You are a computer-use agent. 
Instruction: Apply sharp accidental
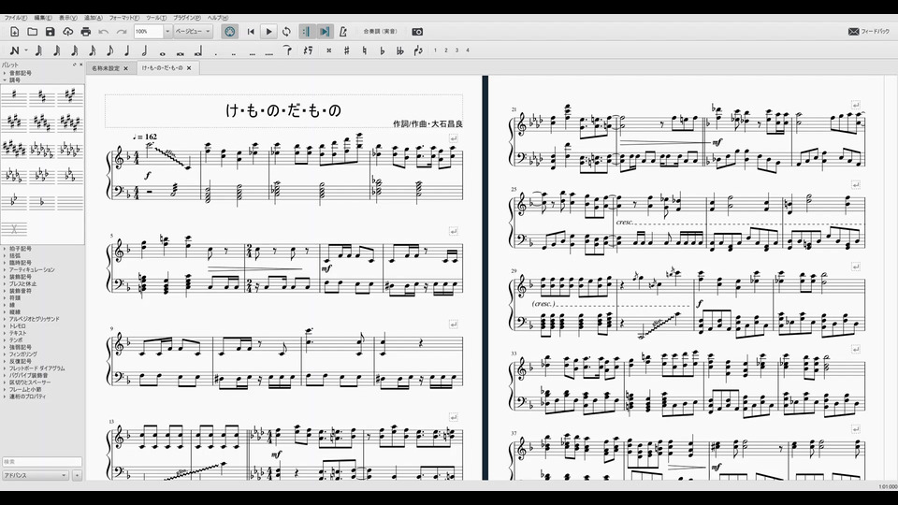point(346,50)
